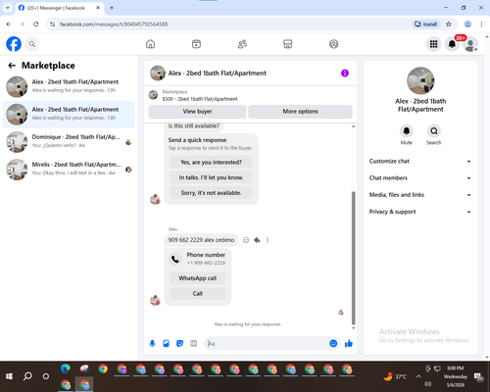Viewport: 490px width, 392px height.
Task: Go back using the Marketplace arrow
Action: pos(12,66)
